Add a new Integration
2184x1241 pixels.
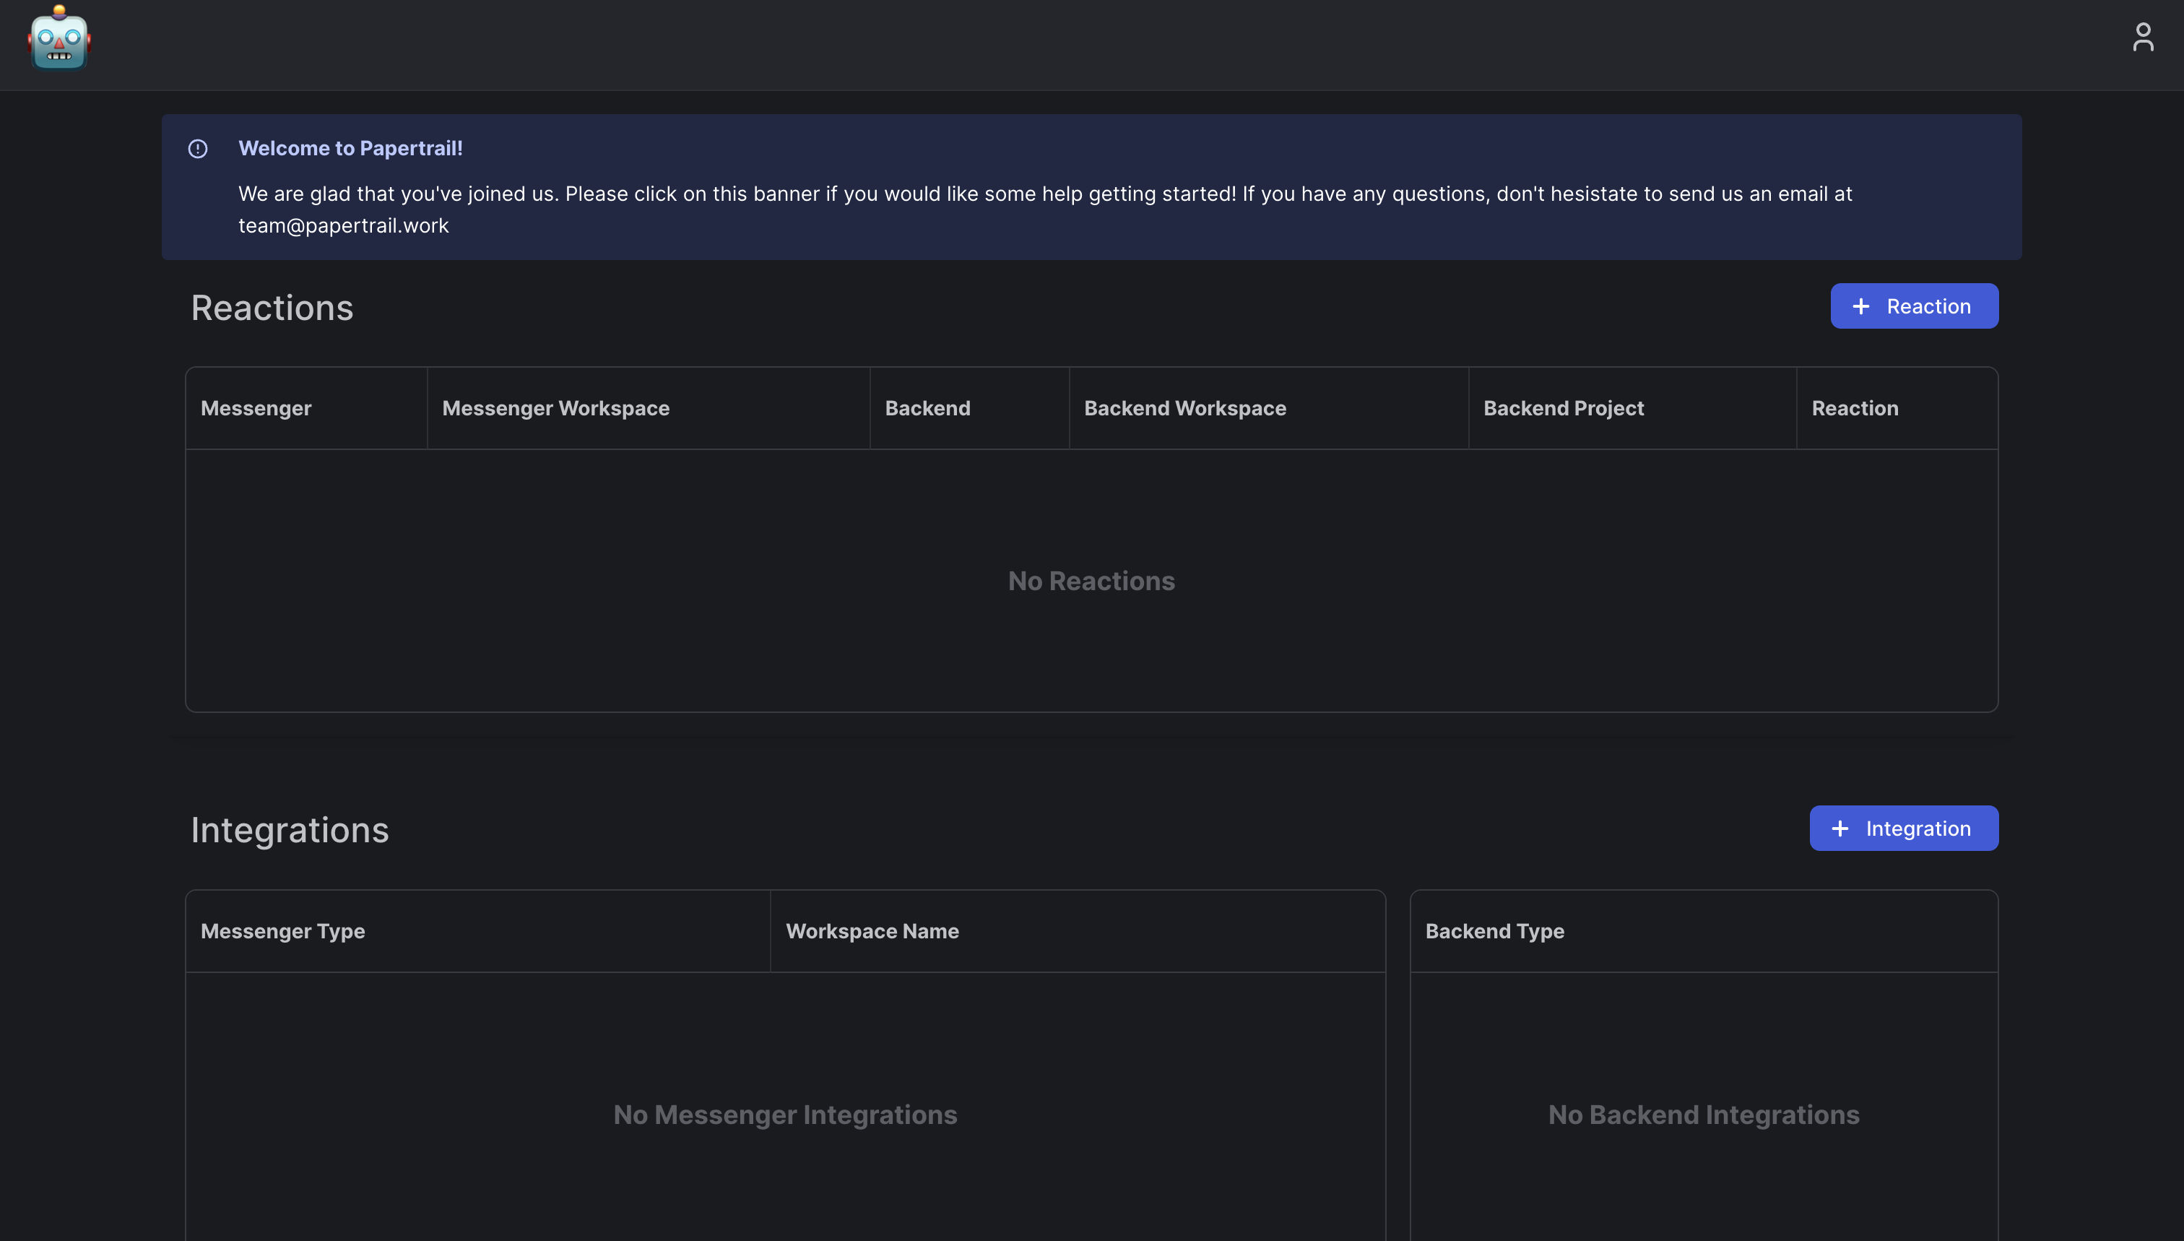1903,829
